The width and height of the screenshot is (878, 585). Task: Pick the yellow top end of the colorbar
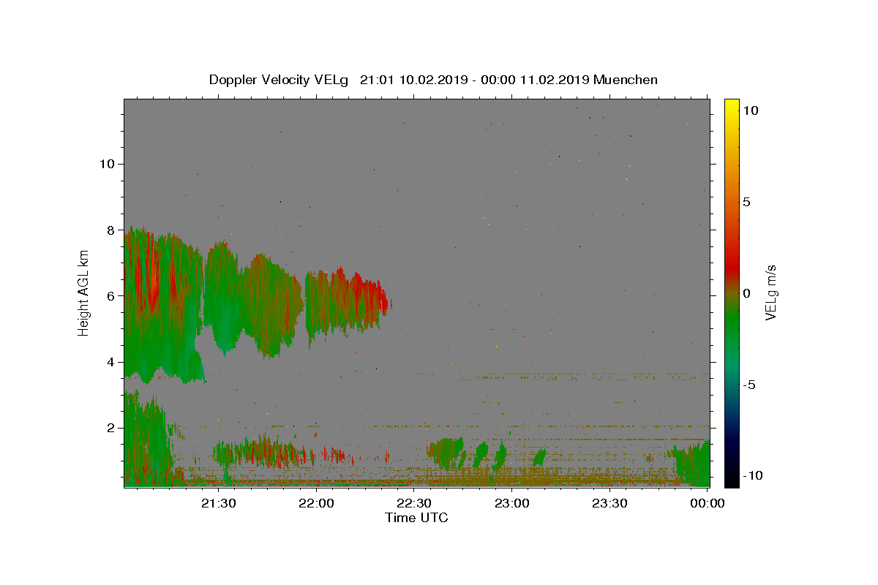pyautogui.click(x=731, y=104)
